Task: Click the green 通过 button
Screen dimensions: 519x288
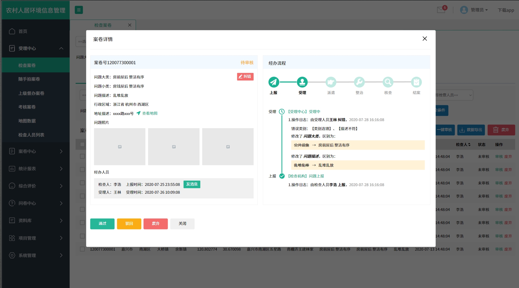Action: 102,224
